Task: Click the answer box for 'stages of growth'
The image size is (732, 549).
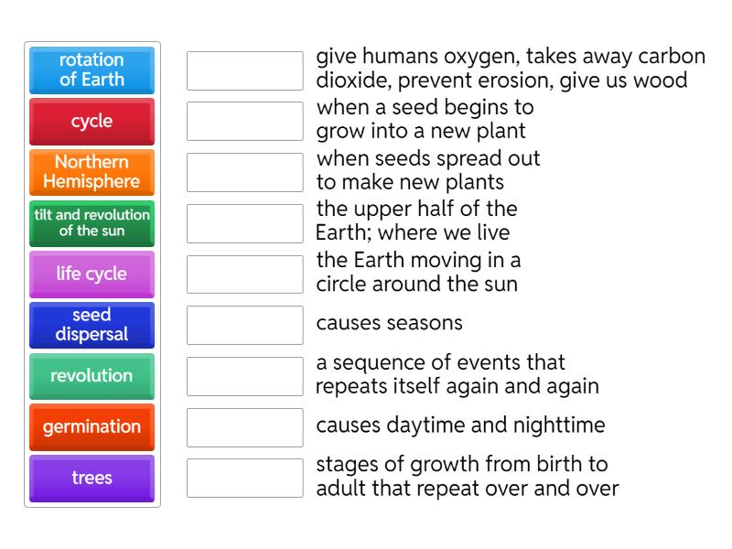Action: coord(244,478)
